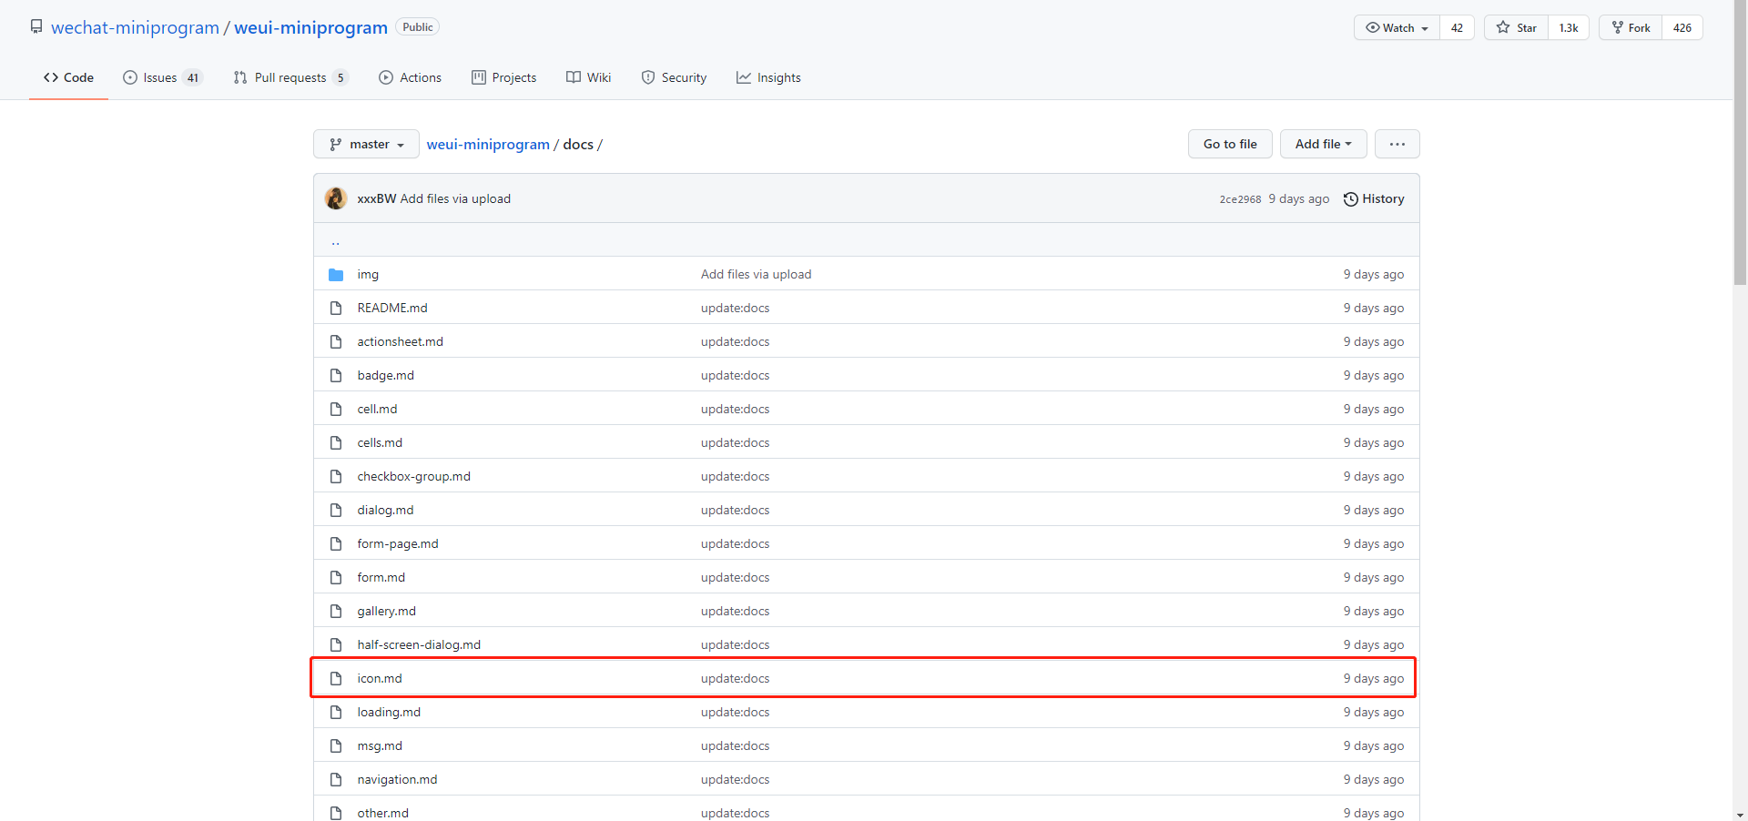
Task: Click the file icon next to msg.md
Action: click(336, 745)
